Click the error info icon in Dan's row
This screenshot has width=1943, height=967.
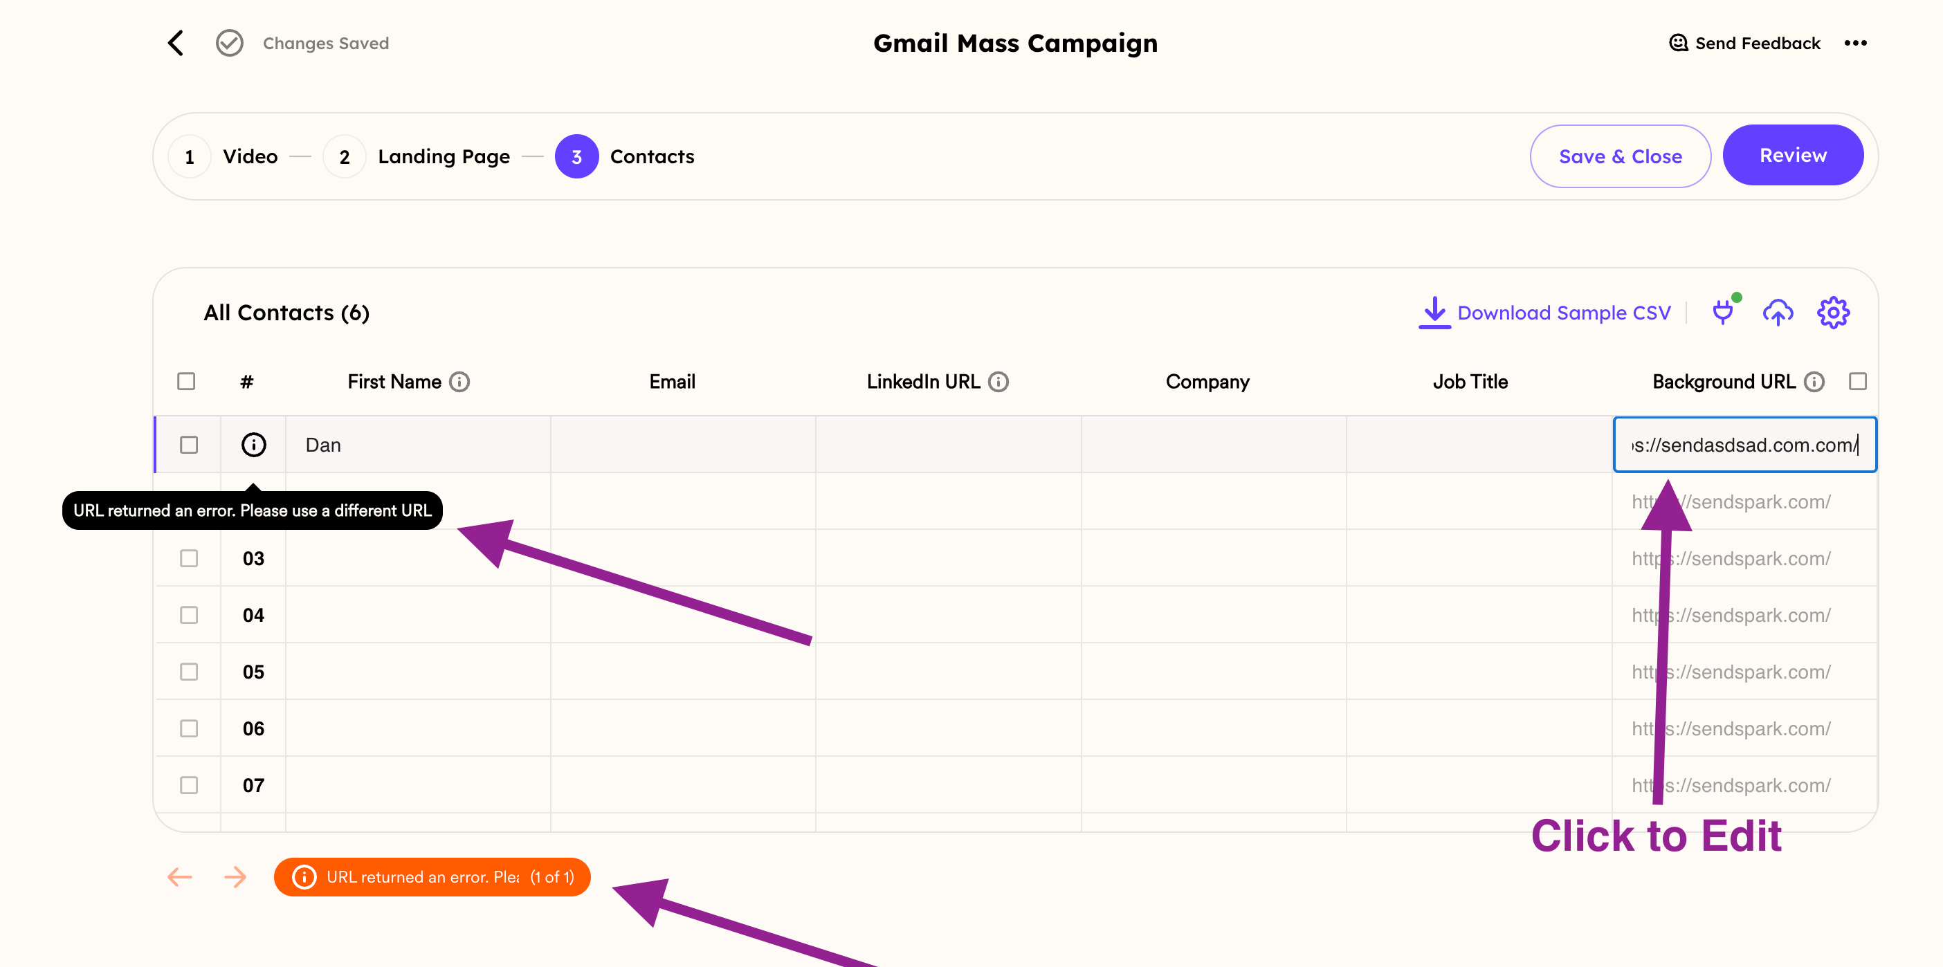tap(253, 445)
